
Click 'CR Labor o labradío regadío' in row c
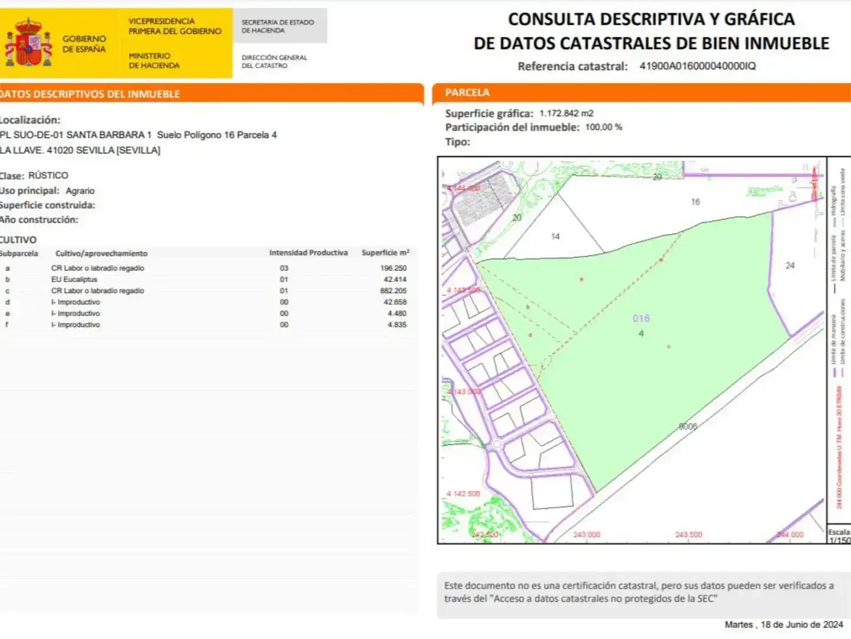[98, 291]
